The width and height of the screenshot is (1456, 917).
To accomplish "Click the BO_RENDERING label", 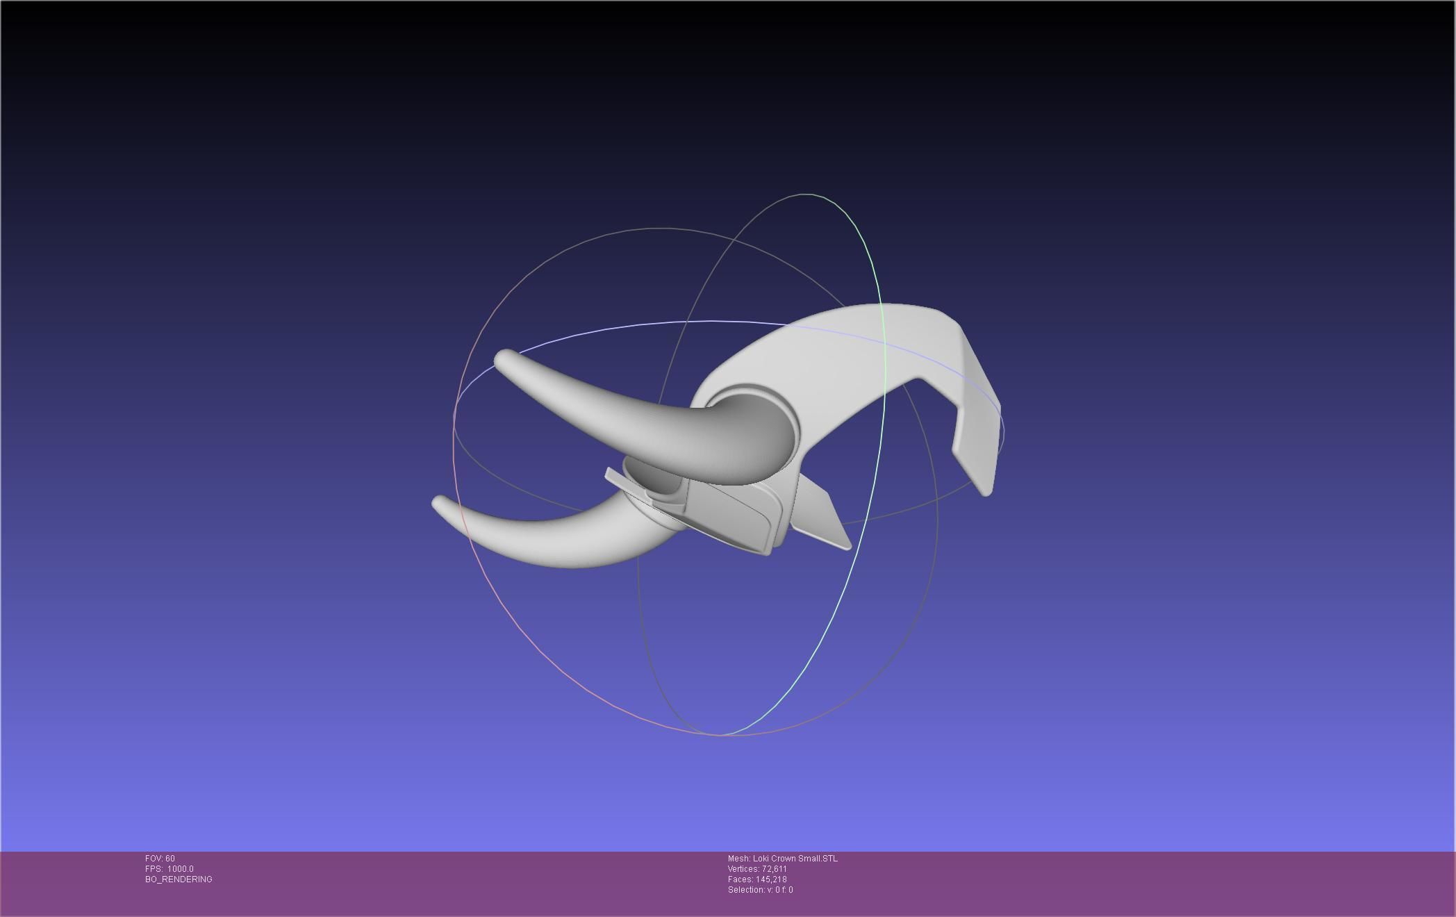I will pos(179,879).
